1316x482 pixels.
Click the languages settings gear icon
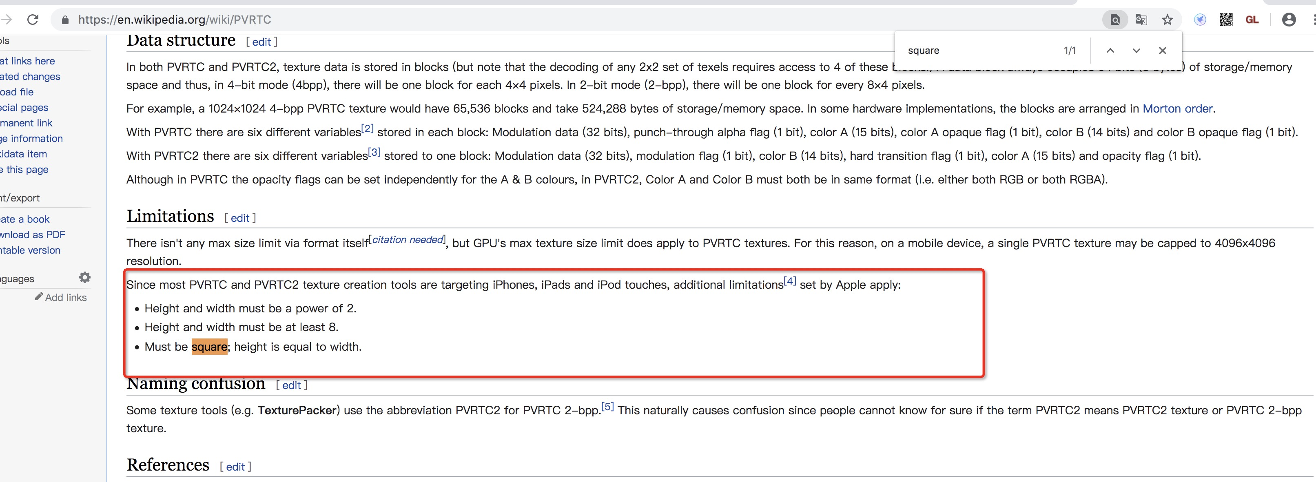coord(85,277)
